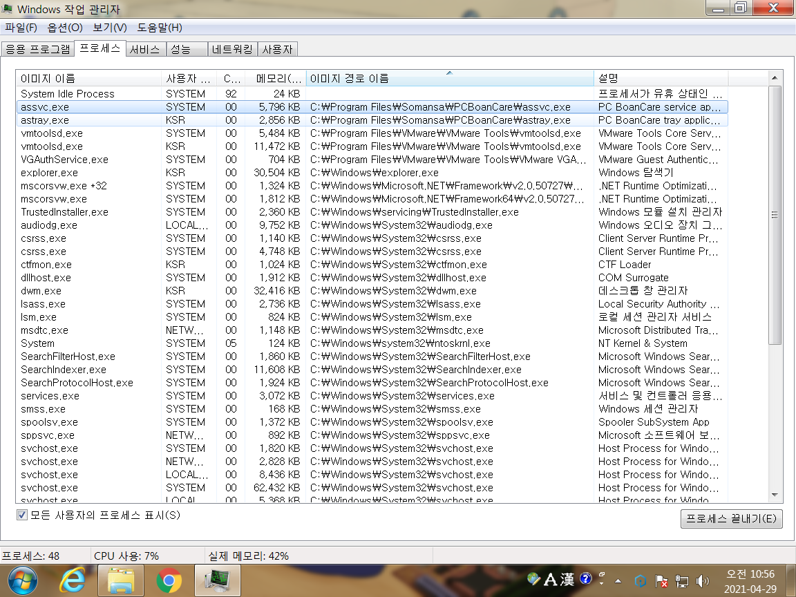Select smss.exe process

pyautogui.click(x=372, y=409)
